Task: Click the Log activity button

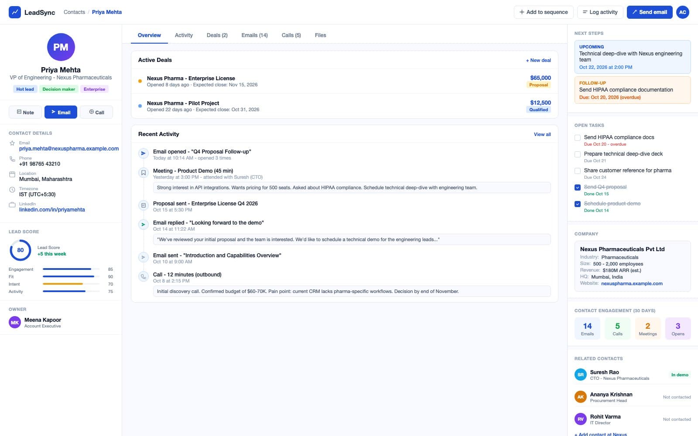Action: [x=600, y=12]
